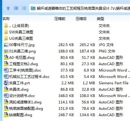Image resolution: width=130 pixels, height=121 pixels.
Task: Go up one level with blue arrow
Action: (8, 8)
